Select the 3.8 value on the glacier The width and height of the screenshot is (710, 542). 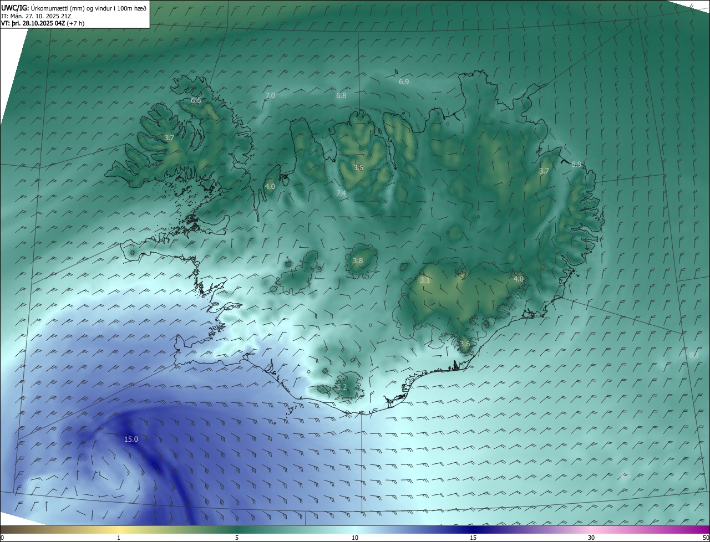tap(358, 260)
